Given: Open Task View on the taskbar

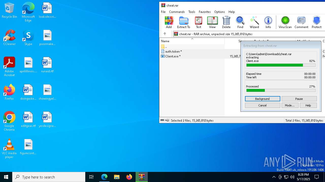Looking at the screenshot, I should click(x=91, y=177).
